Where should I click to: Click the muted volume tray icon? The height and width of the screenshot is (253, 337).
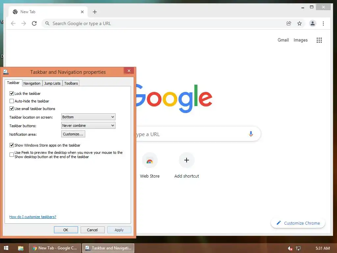pos(290,248)
